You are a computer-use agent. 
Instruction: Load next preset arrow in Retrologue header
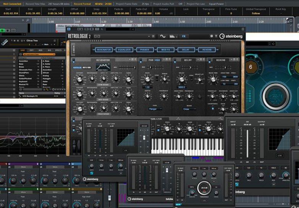pyautogui.click(x=98, y=36)
